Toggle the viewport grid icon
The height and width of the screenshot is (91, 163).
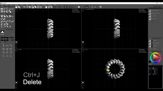point(54,7)
